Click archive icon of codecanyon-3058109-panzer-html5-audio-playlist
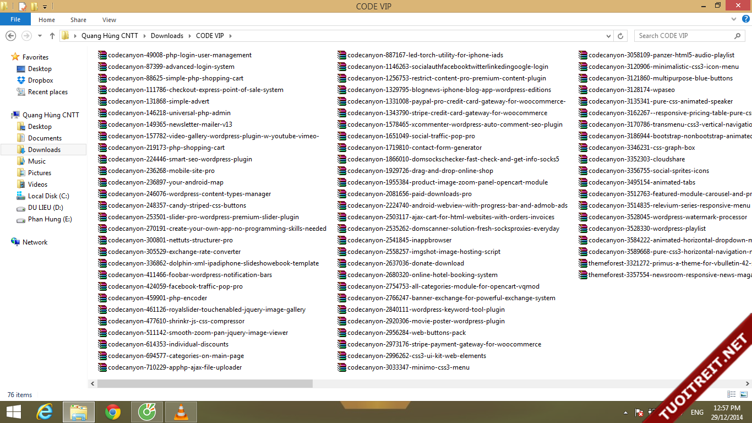 click(583, 55)
